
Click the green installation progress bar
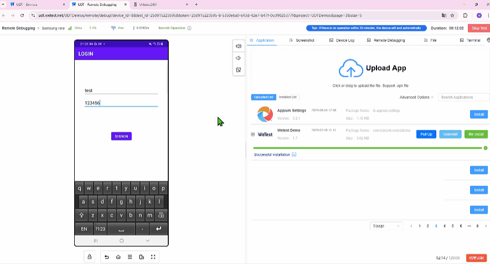(368, 148)
